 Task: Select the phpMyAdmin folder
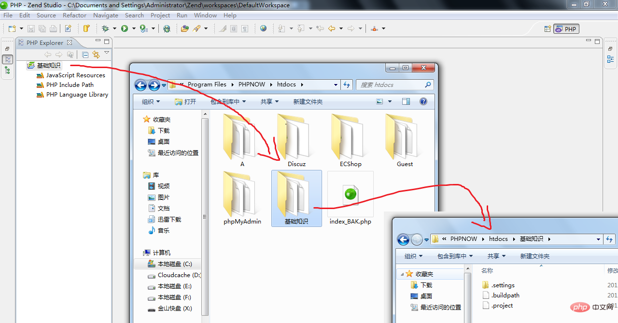click(242, 198)
